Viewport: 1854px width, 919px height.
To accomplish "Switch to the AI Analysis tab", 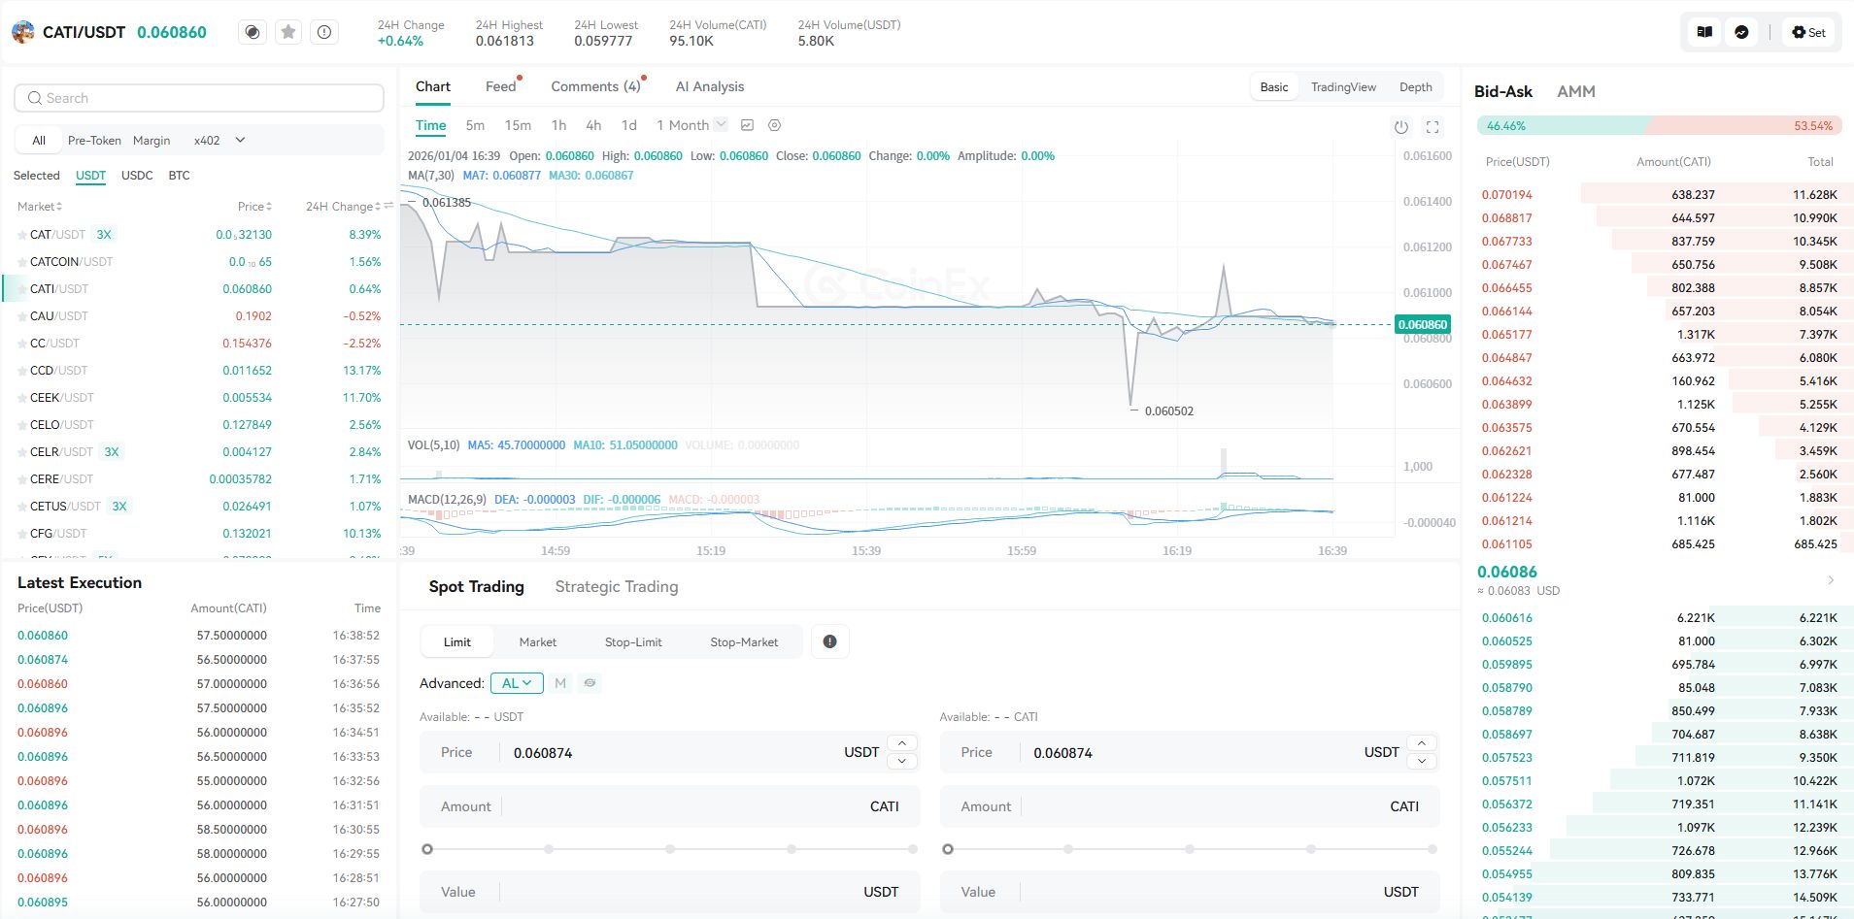I will point(709,86).
